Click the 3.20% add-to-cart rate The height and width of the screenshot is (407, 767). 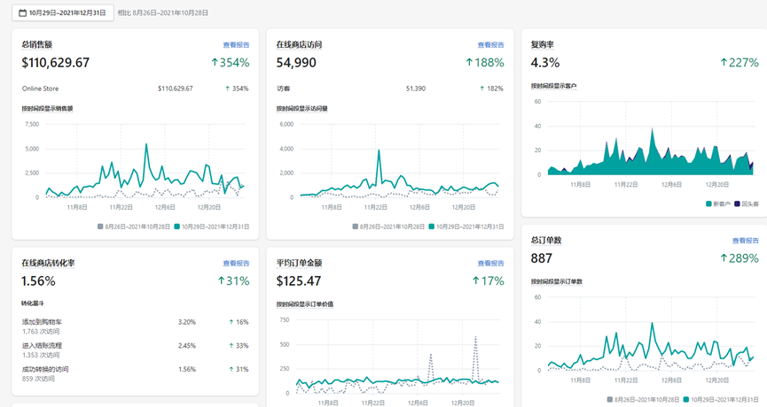pos(187,322)
